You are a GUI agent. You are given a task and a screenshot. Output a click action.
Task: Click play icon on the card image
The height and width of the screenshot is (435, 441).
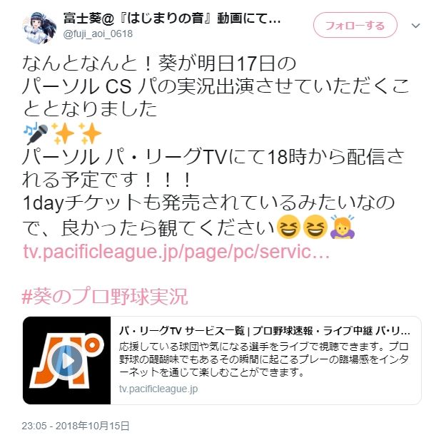(66, 361)
